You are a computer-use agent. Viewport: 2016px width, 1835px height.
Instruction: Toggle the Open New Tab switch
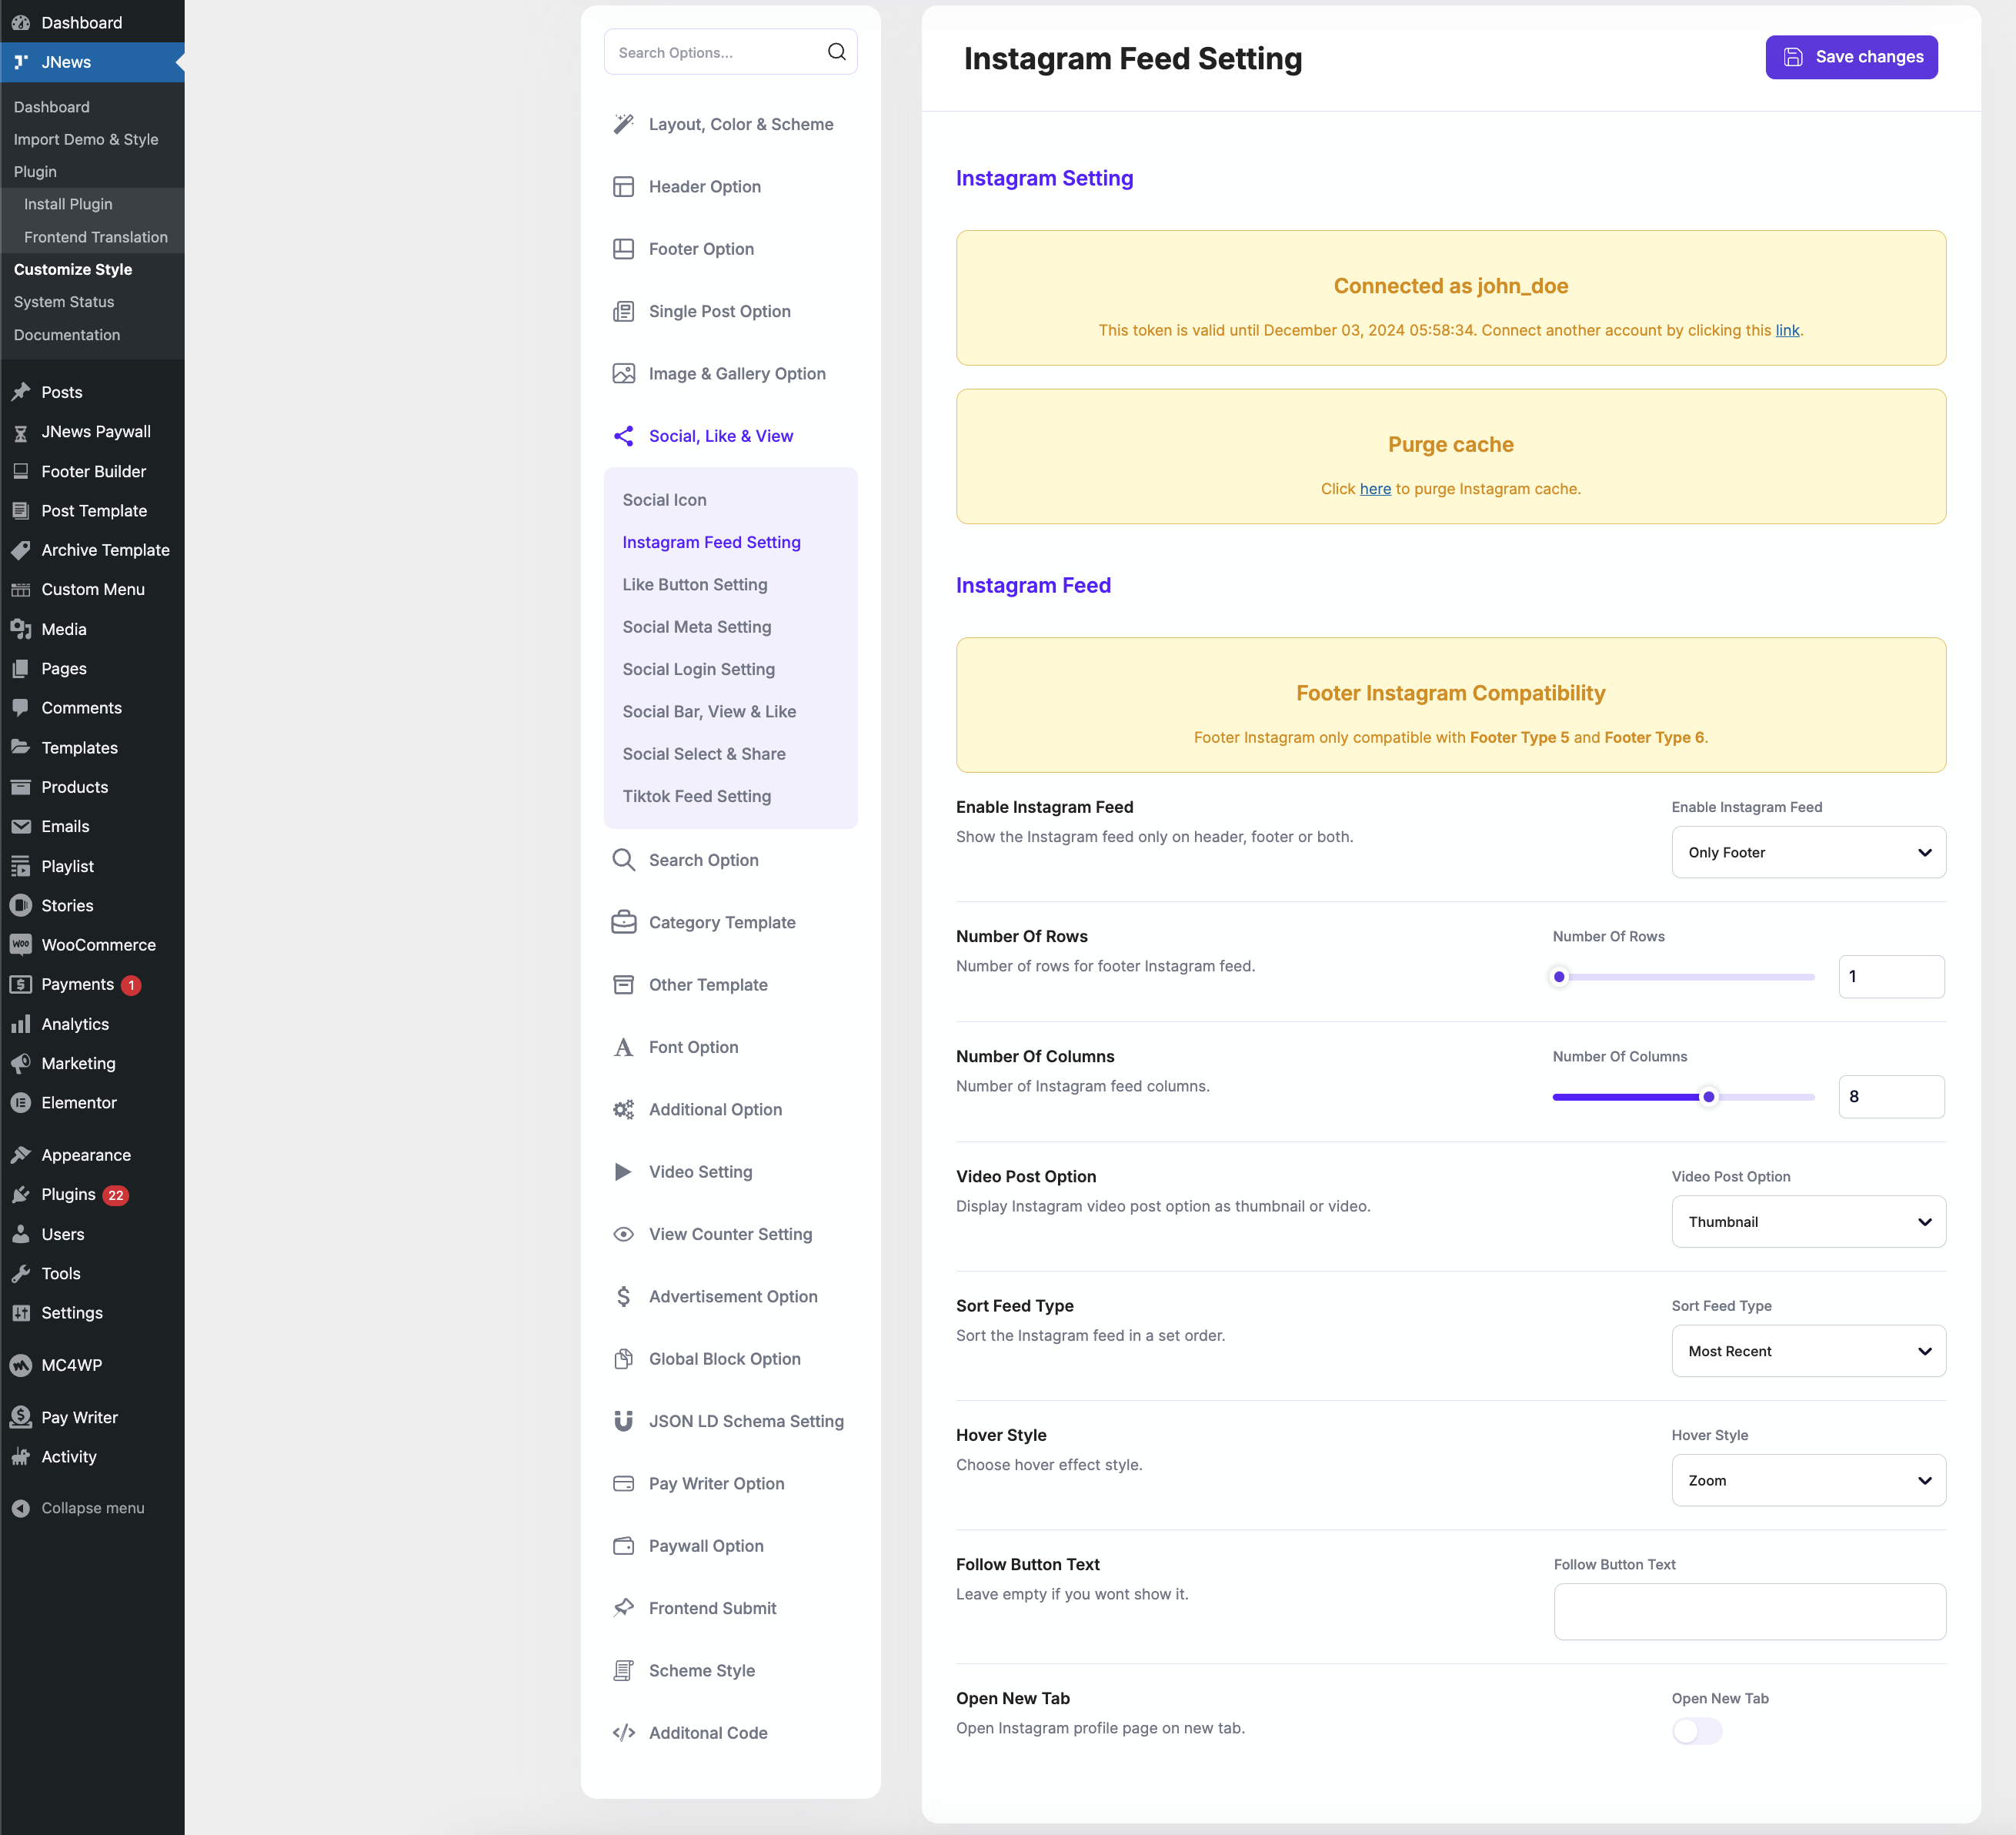point(1696,1731)
